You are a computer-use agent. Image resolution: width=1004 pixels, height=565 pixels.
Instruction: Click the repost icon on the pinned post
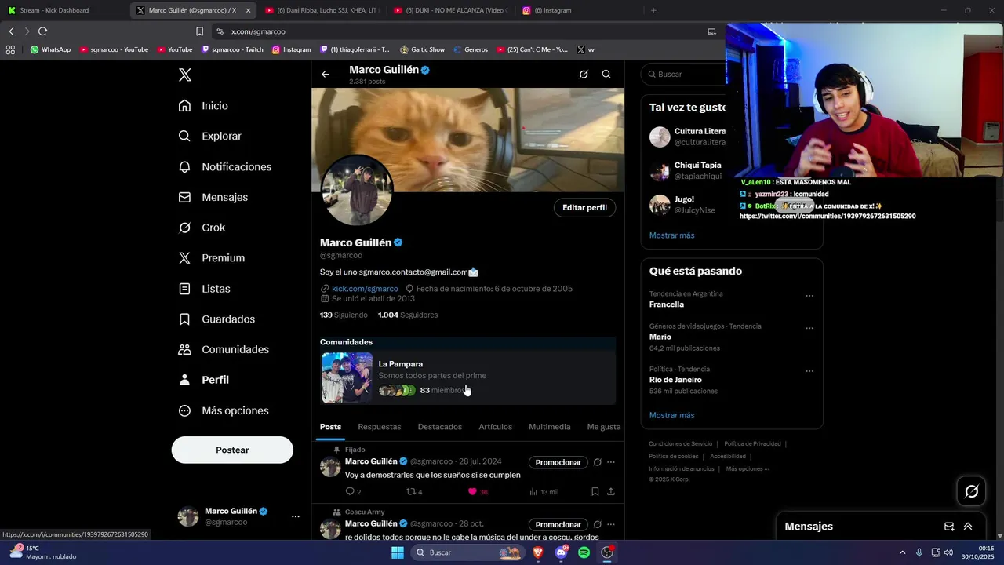coord(410,492)
